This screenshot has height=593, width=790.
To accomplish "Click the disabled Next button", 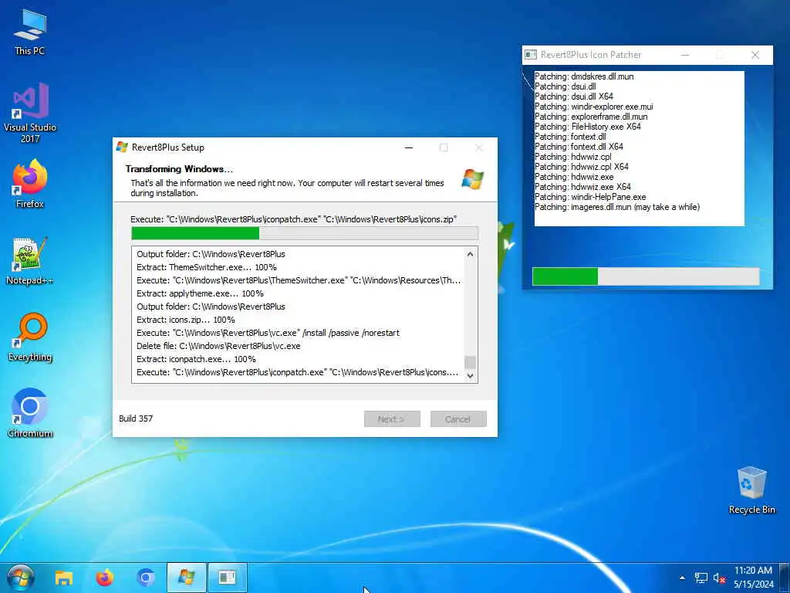I will tap(392, 419).
